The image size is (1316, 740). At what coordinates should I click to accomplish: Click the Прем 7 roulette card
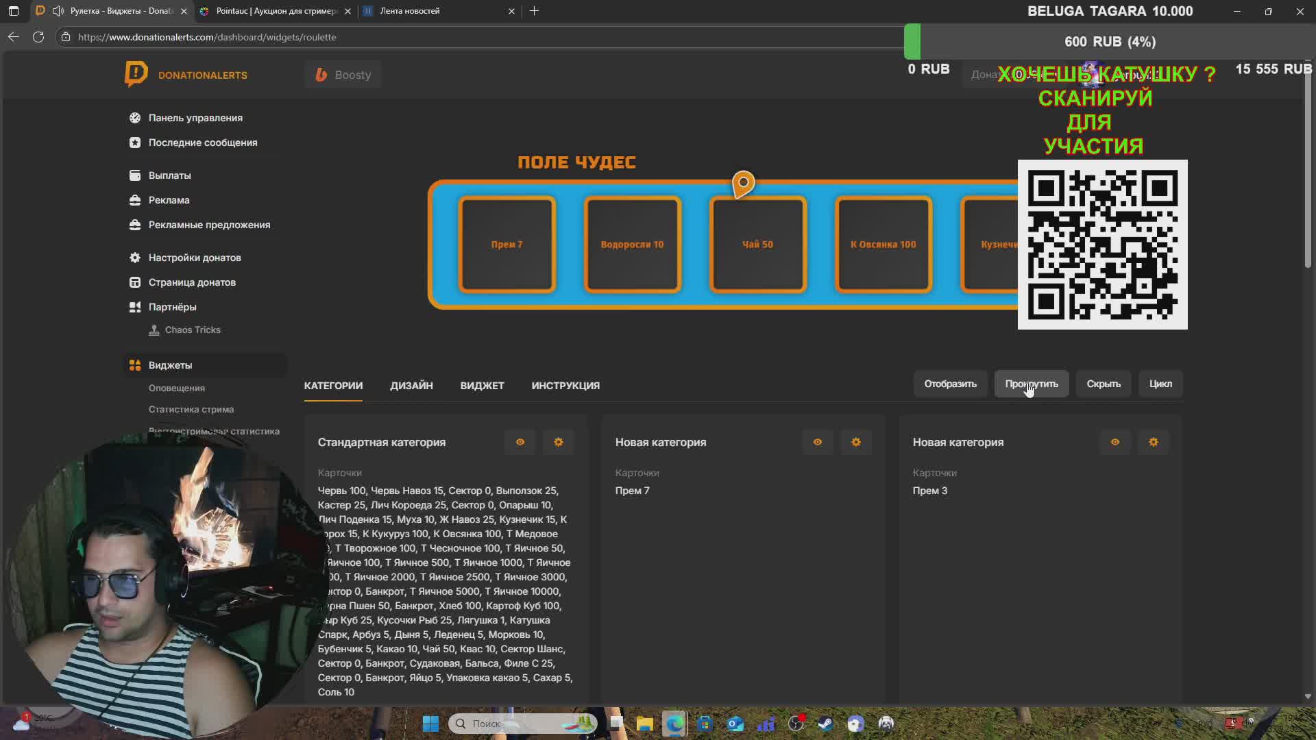pos(507,245)
